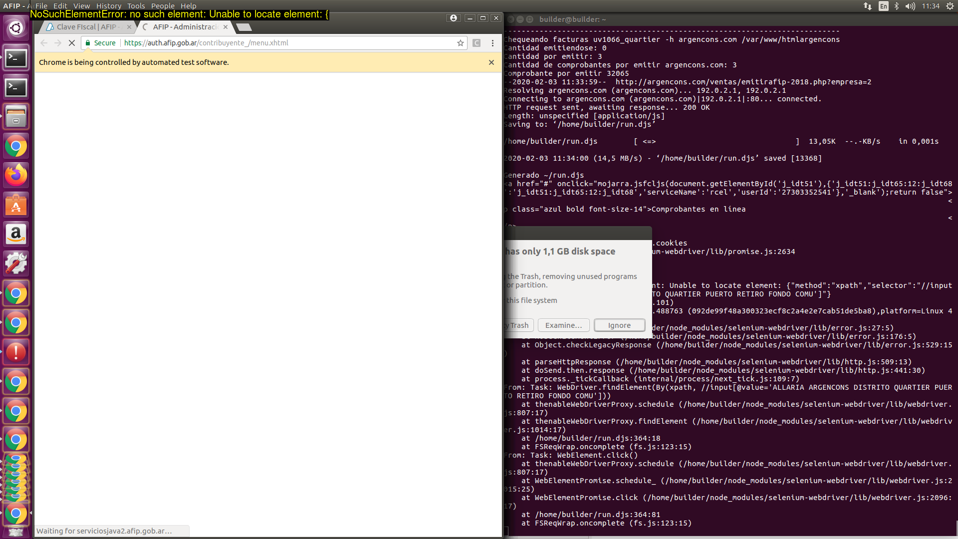Open the Bluetooth indicator menu
Viewport: 958px width, 539px height.
pyautogui.click(x=897, y=6)
